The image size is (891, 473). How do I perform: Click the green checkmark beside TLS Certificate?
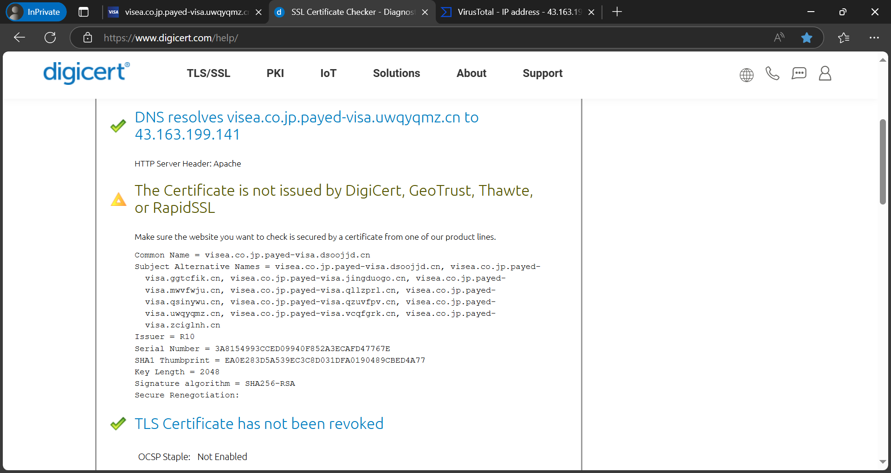[118, 423]
